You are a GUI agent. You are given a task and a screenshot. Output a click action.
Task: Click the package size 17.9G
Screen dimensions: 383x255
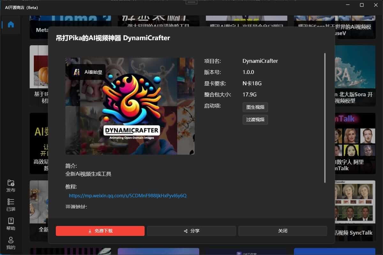(250, 95)
